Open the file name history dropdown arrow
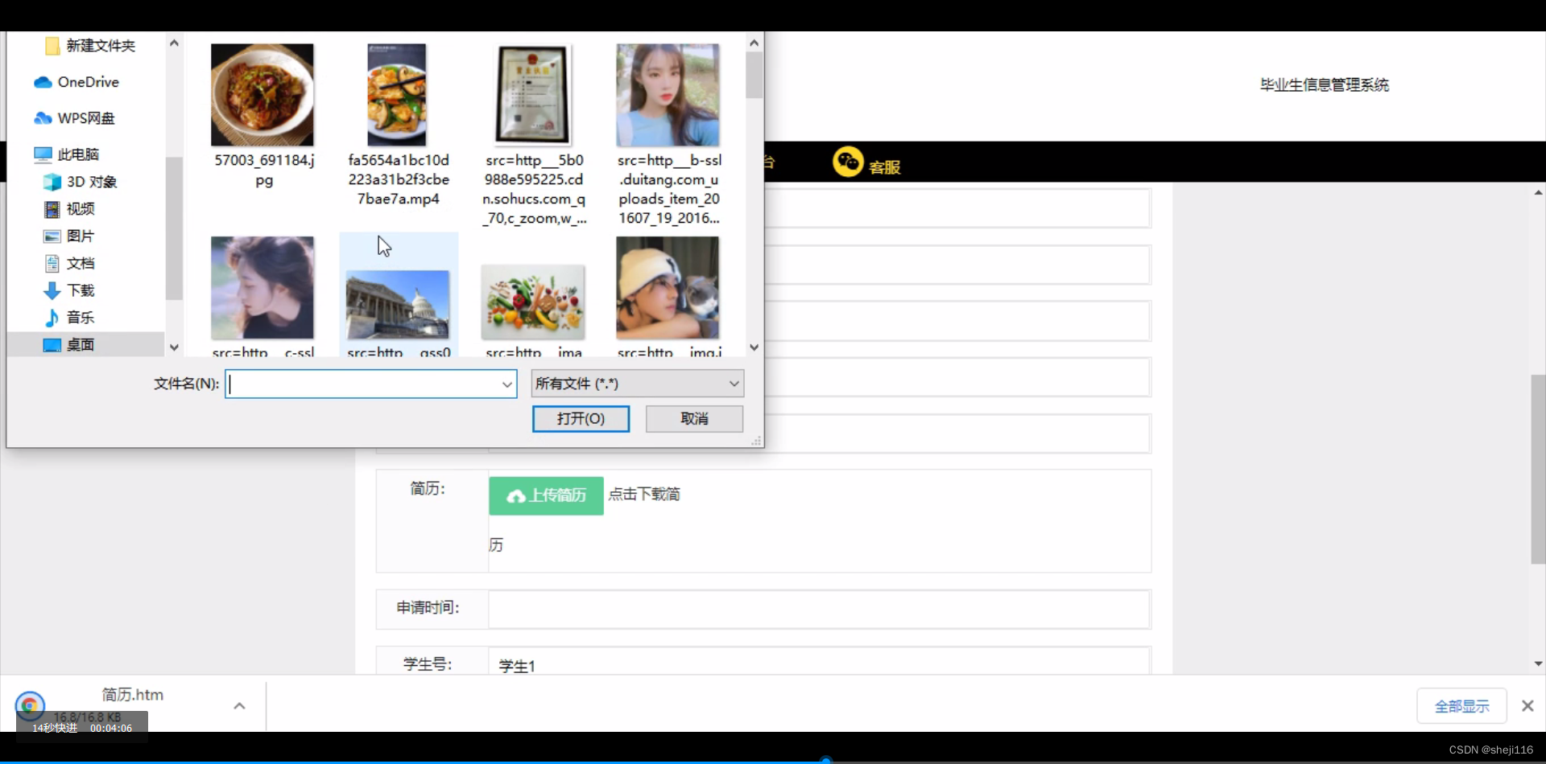 pyautogui.click(x=506, y=384)
